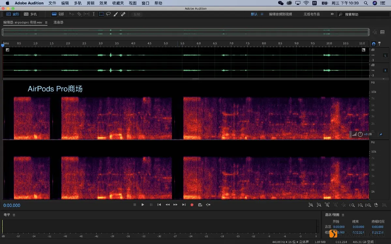Zoom in at the In point
The height and width of the screenshot is (244, 391).
point(352,205)
